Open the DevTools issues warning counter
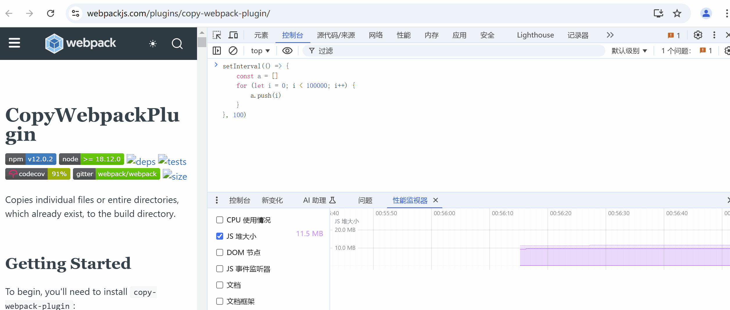 pyautogui.click(x=674, y=35)
